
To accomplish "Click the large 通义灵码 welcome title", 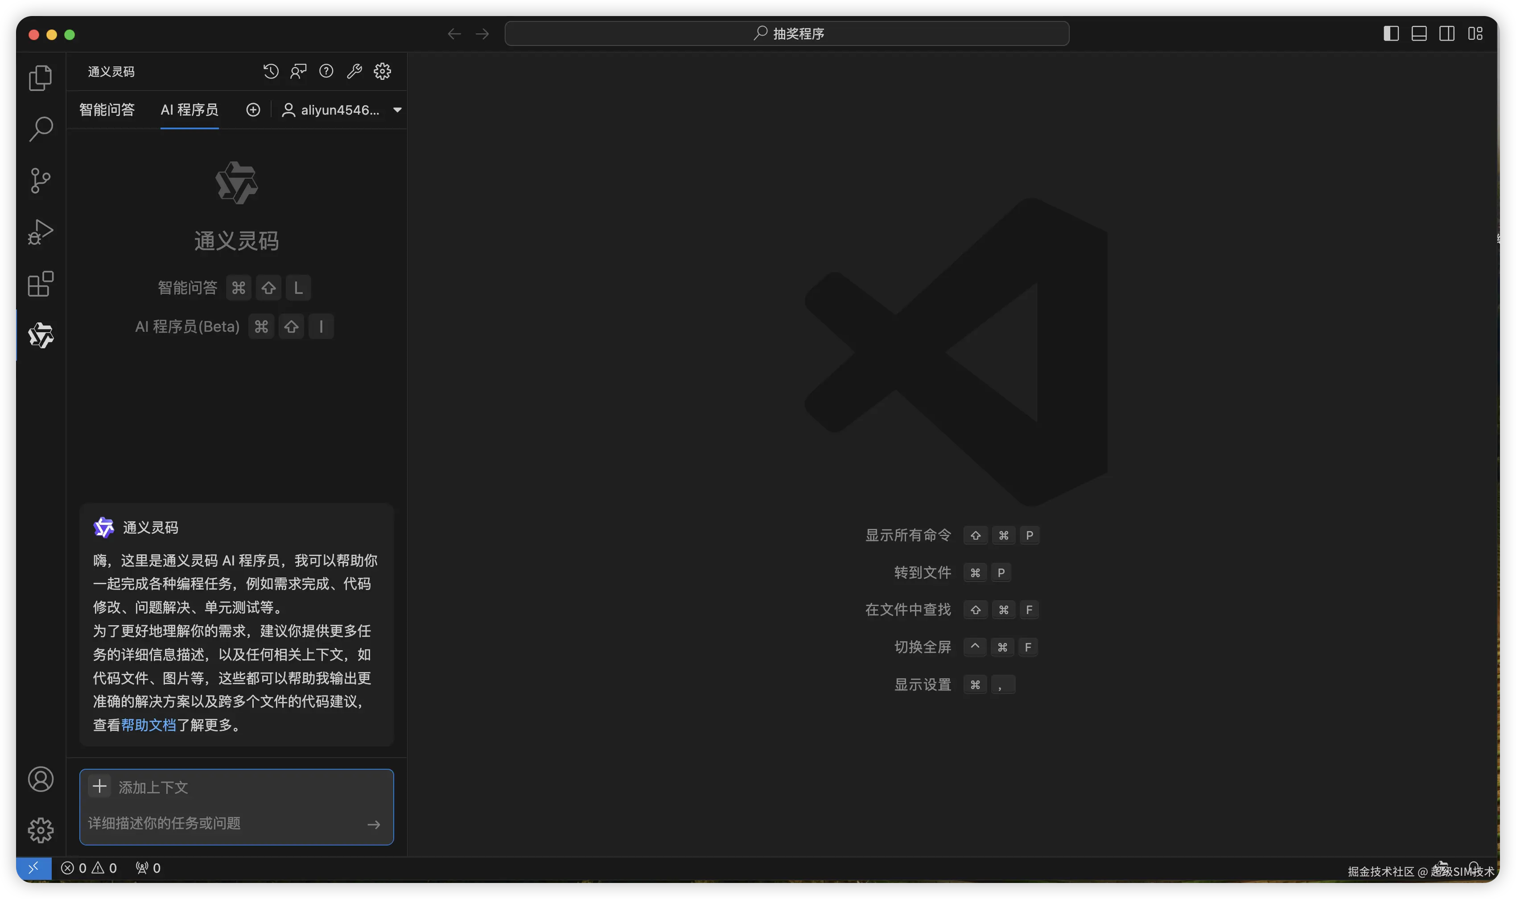I will click(236, 241).
